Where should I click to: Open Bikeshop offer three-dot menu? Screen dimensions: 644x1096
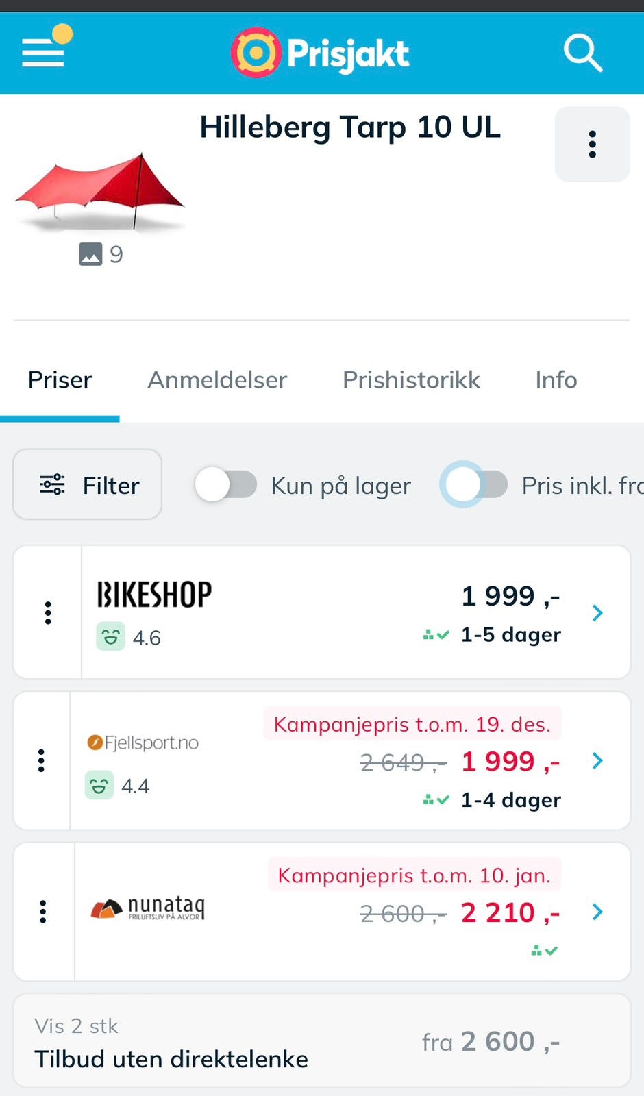tap(48, 612)
